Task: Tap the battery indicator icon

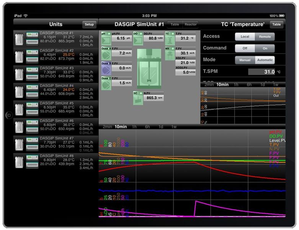Action: [282, 16]
